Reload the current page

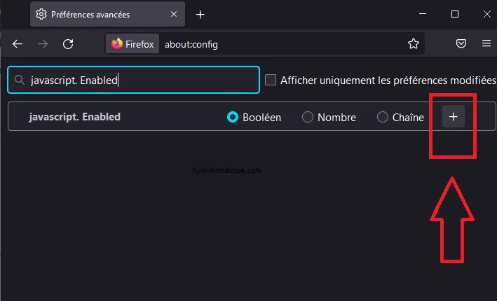coord(68,43)
